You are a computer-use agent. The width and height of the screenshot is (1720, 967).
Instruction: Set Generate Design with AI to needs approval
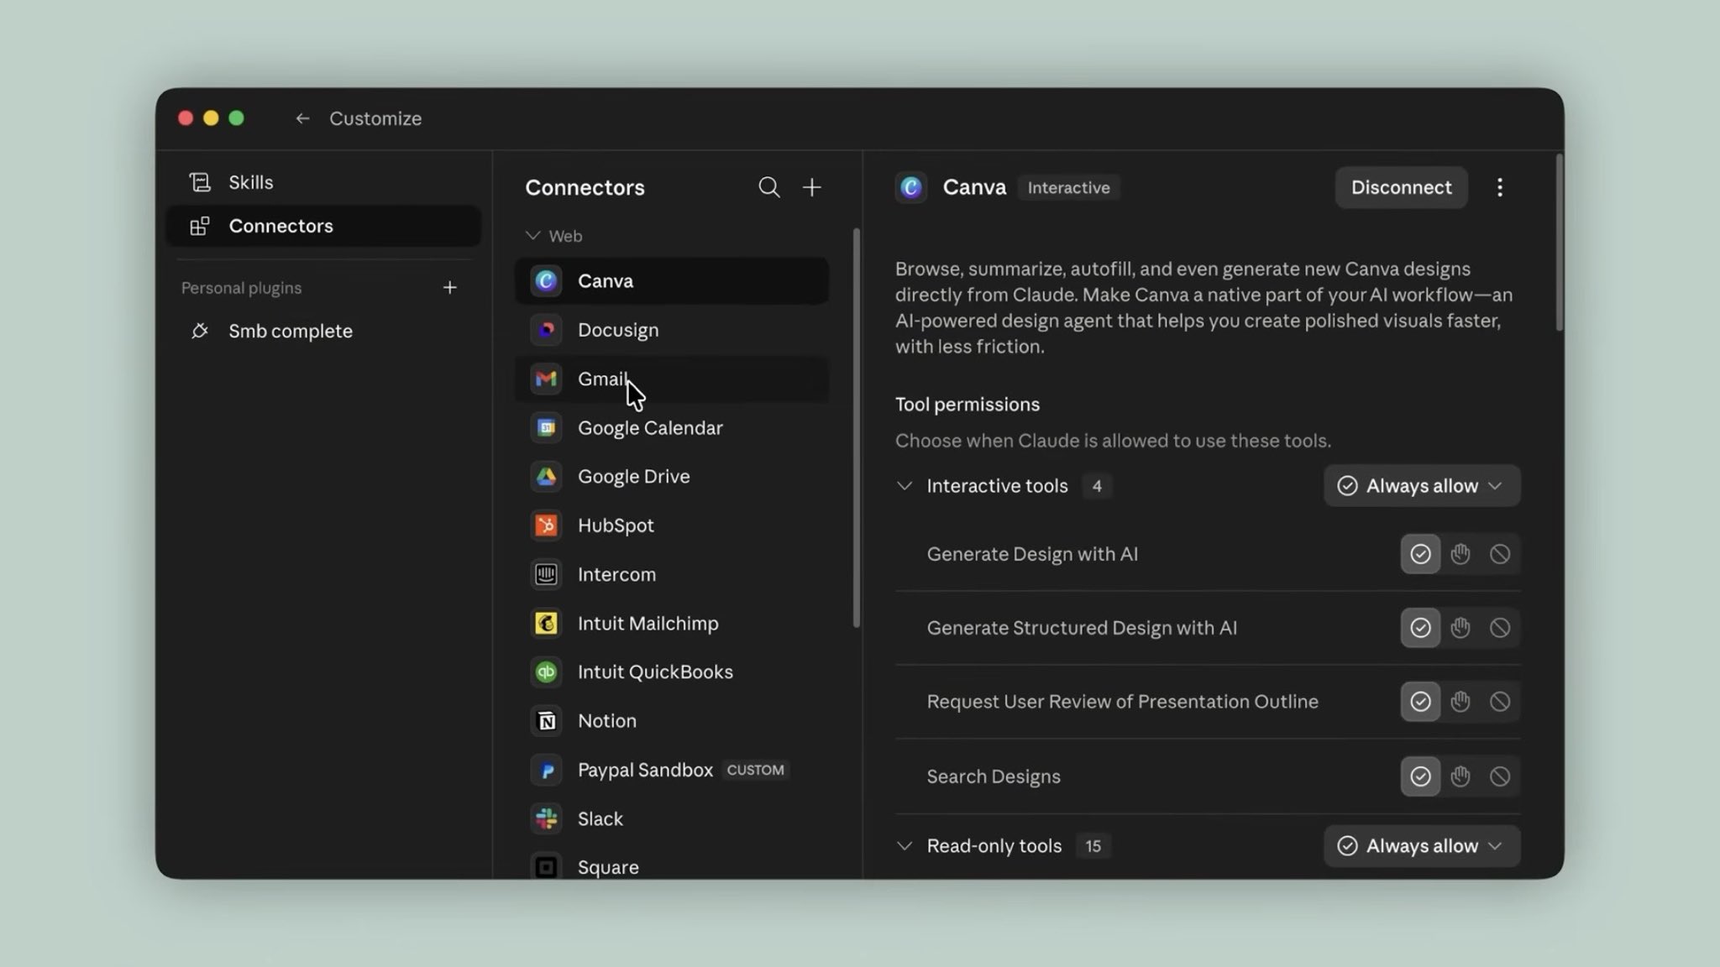(x=1460, y=554)
